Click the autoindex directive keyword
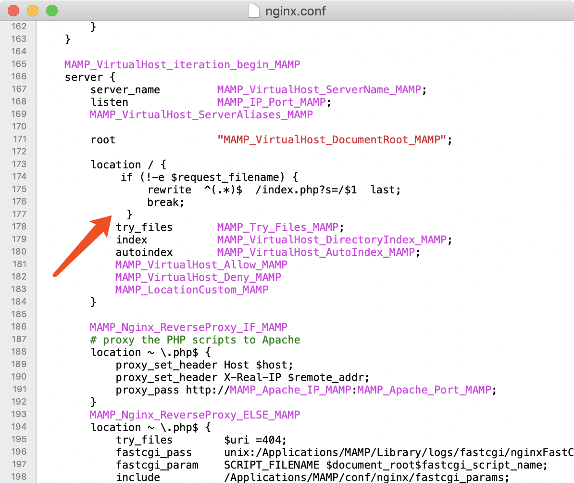This screenshot has height=483, width=574. coord(144,253)
